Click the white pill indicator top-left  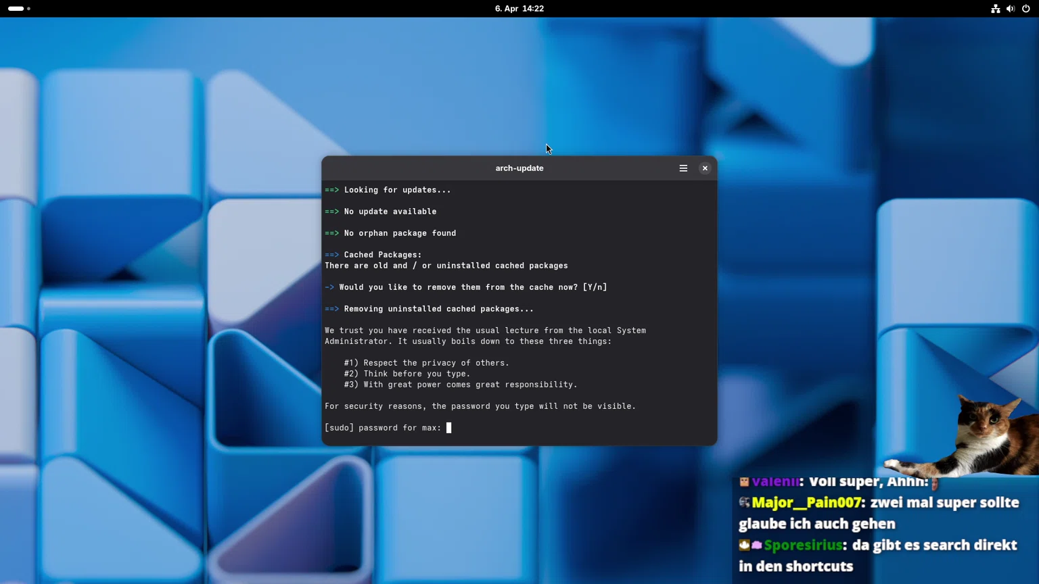point(14,9)
